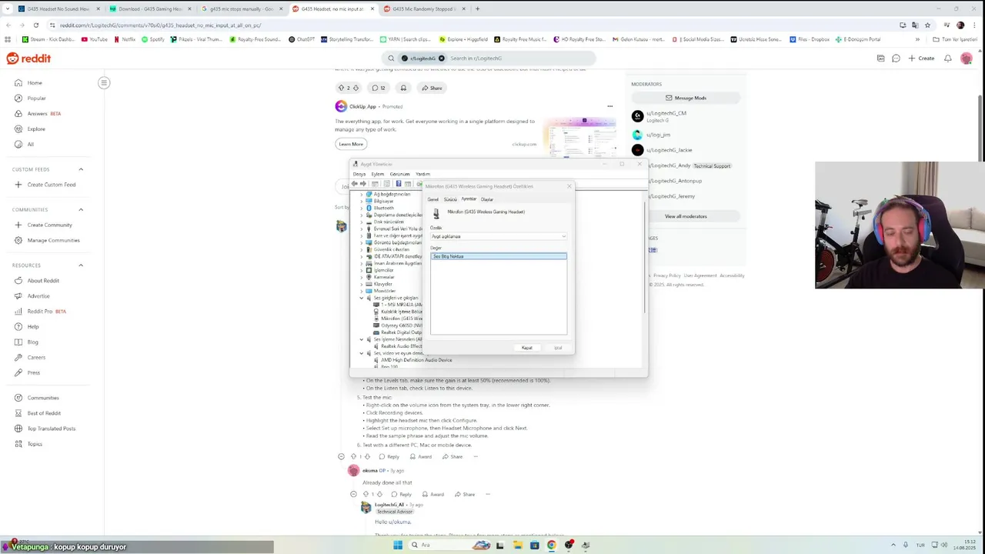Open the ChatGPT bookmark
This screenshot has height=554, width=985.
click(x=302, y=39)
